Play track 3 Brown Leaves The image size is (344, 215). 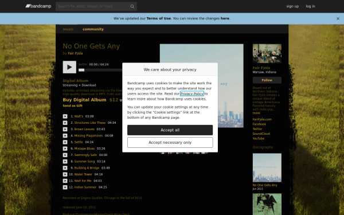(x=65, y=129)
